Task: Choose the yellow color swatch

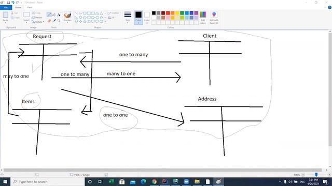Action: click(x=177, y=13)
